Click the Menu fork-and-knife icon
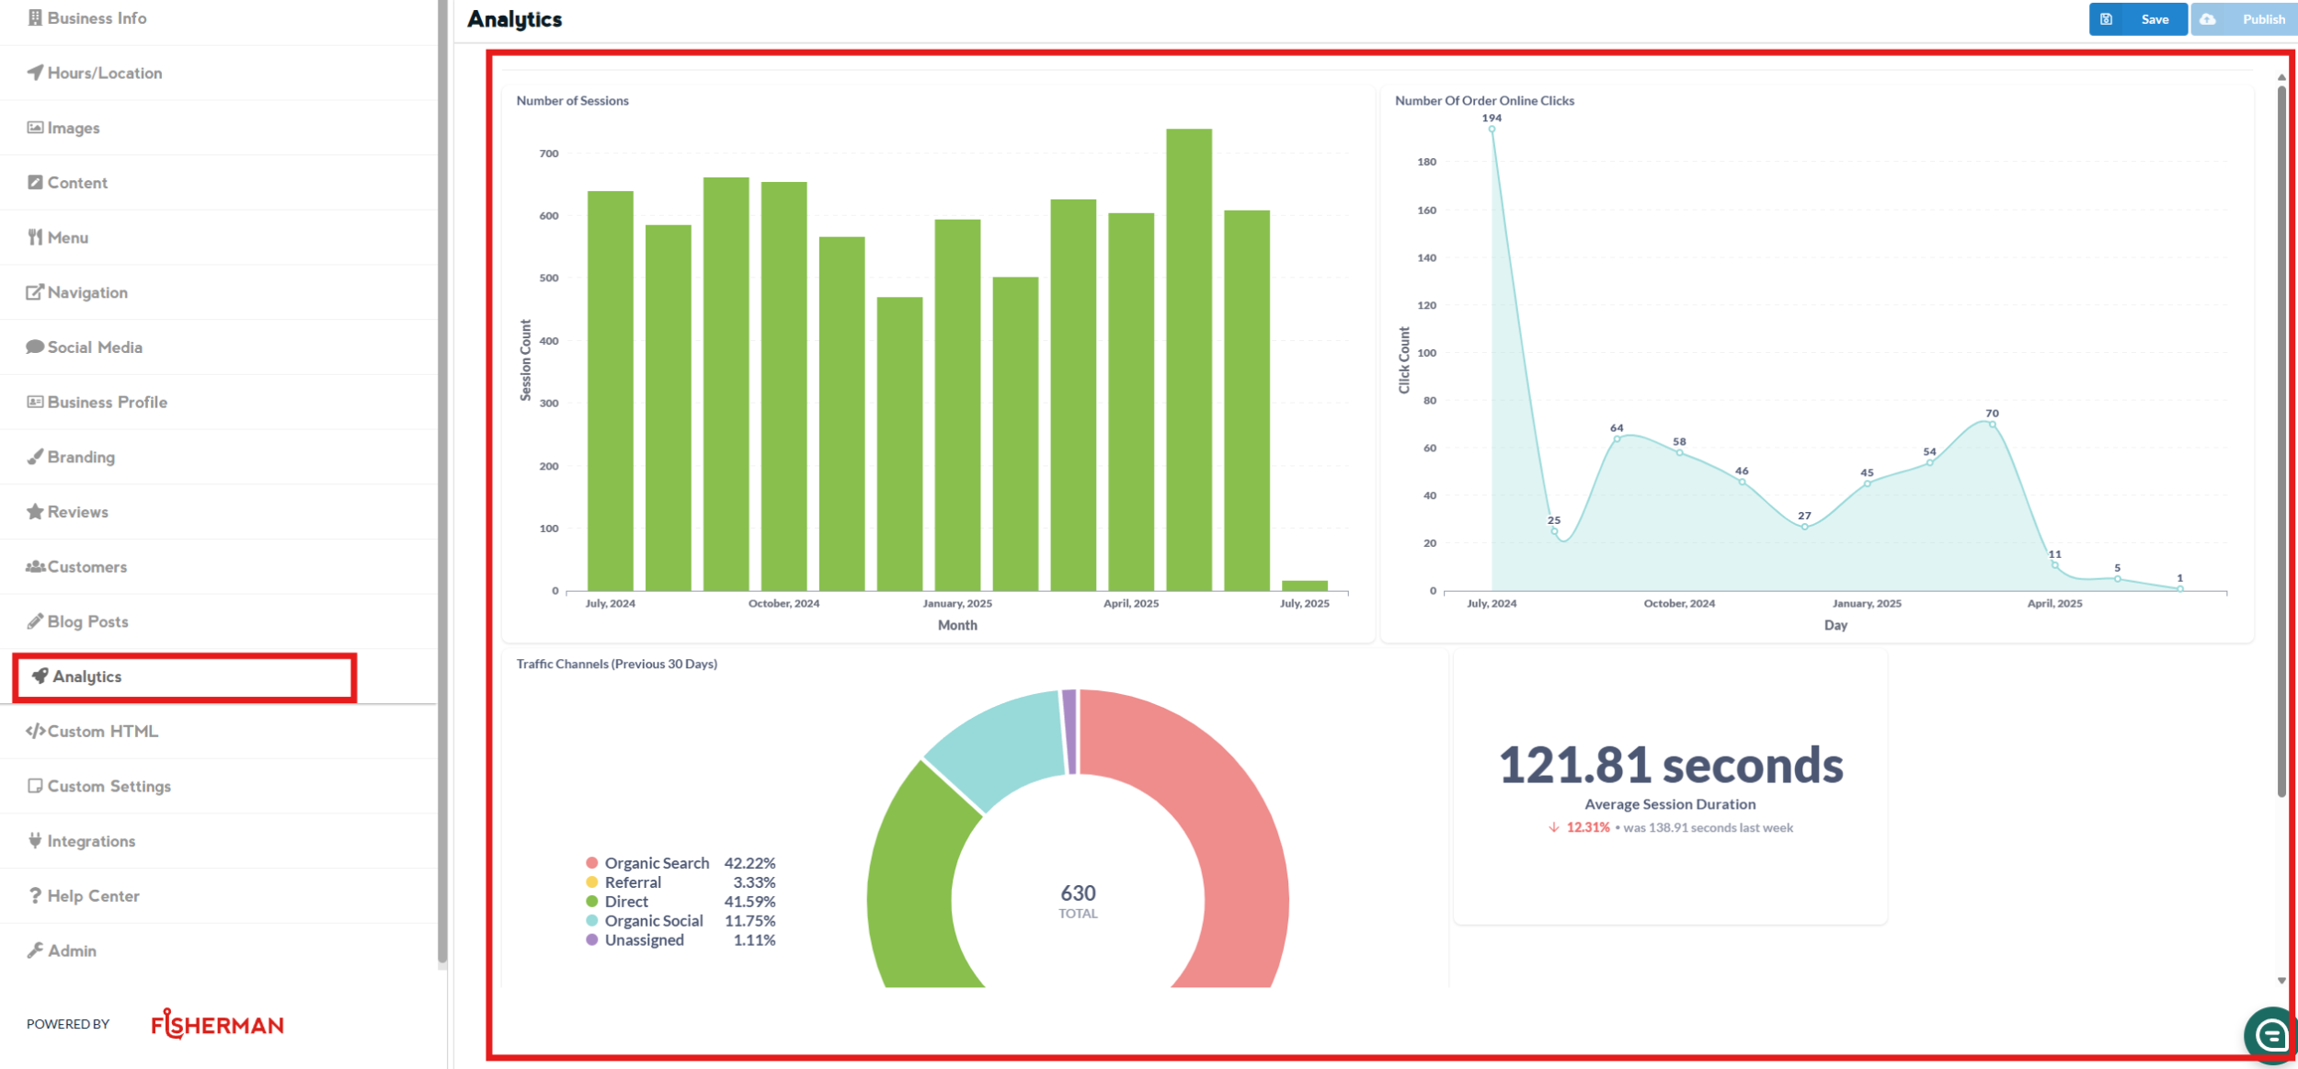 (35, 237)
